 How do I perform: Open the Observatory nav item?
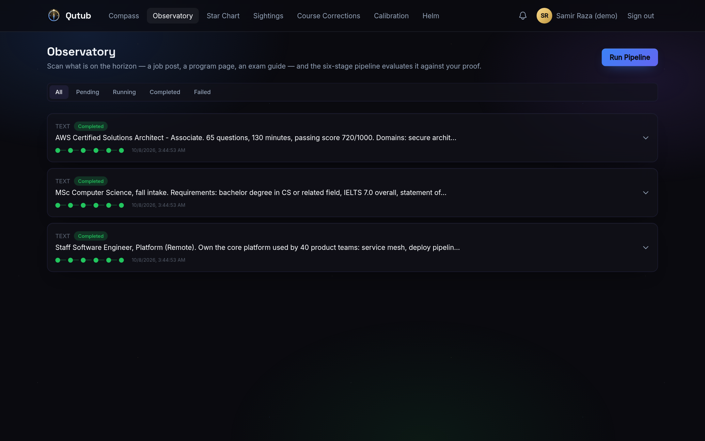[173, 16]
